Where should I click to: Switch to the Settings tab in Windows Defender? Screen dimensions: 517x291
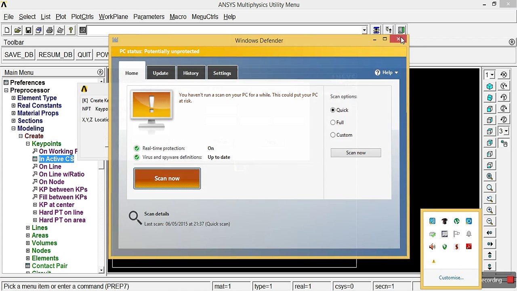[222, 73]
